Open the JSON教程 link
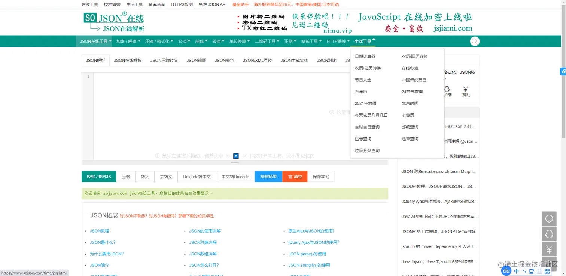566x276 pixels. pyautogui.click(x=99, y=231)
